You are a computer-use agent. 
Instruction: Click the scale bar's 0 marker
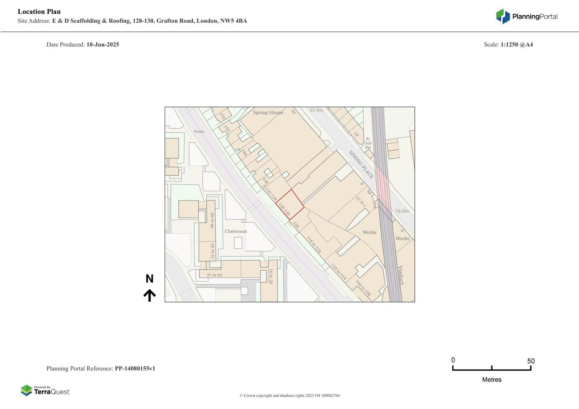(x=453, y=360)
